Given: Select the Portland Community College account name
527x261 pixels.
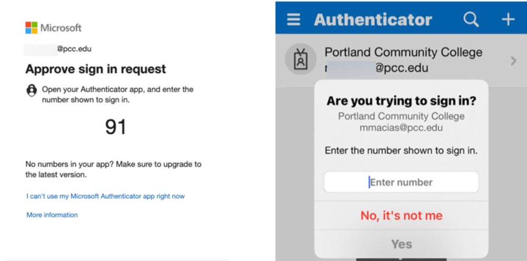Looking at the screenshot, I should click(x=403, y=52).
